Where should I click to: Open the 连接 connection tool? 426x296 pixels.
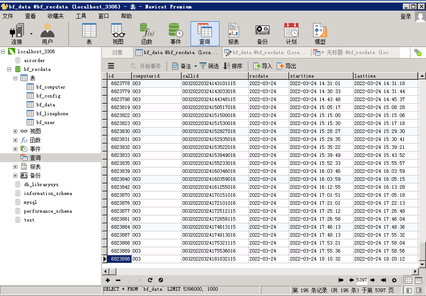click(x=16, y=34)
